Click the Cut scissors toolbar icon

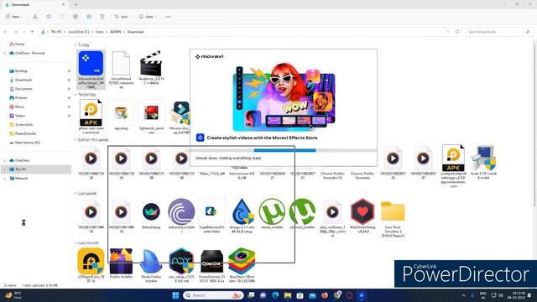point(35,17)
